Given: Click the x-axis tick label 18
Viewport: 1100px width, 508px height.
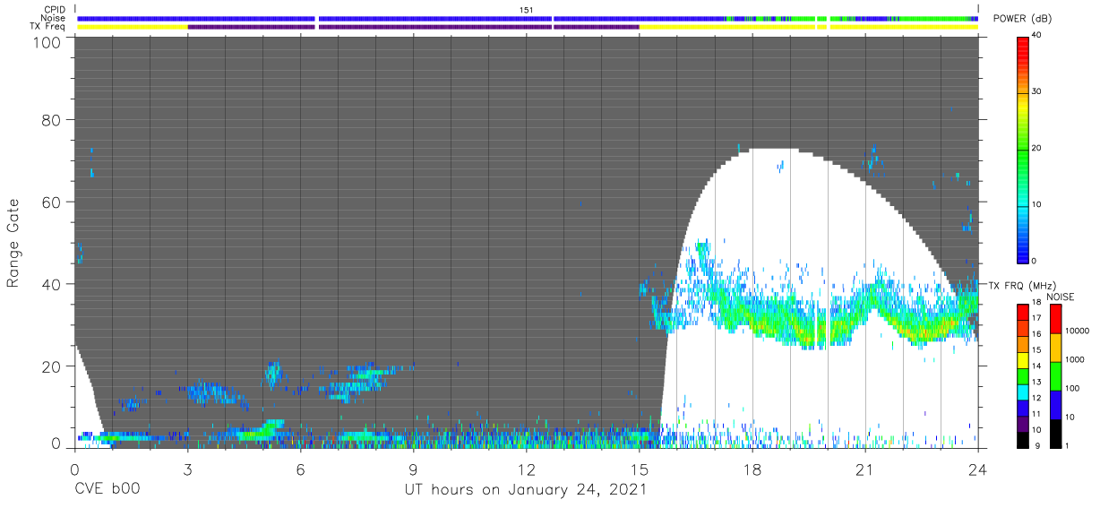Looking at the screenshot, I should click(752, 470).
